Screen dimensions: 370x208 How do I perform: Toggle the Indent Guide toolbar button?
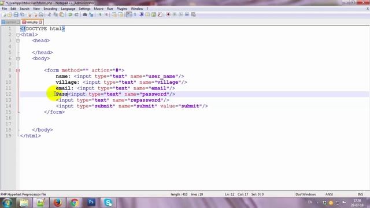(x=142, y=14)
